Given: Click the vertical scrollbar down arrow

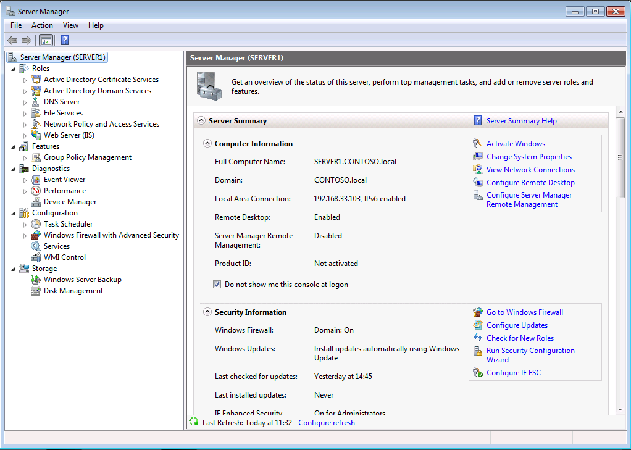Looking at the screenshot, I should (621, 409).
